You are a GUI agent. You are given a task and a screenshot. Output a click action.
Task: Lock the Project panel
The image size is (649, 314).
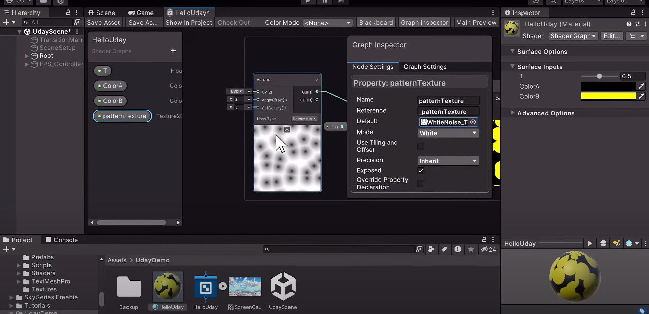coord(484,240)
